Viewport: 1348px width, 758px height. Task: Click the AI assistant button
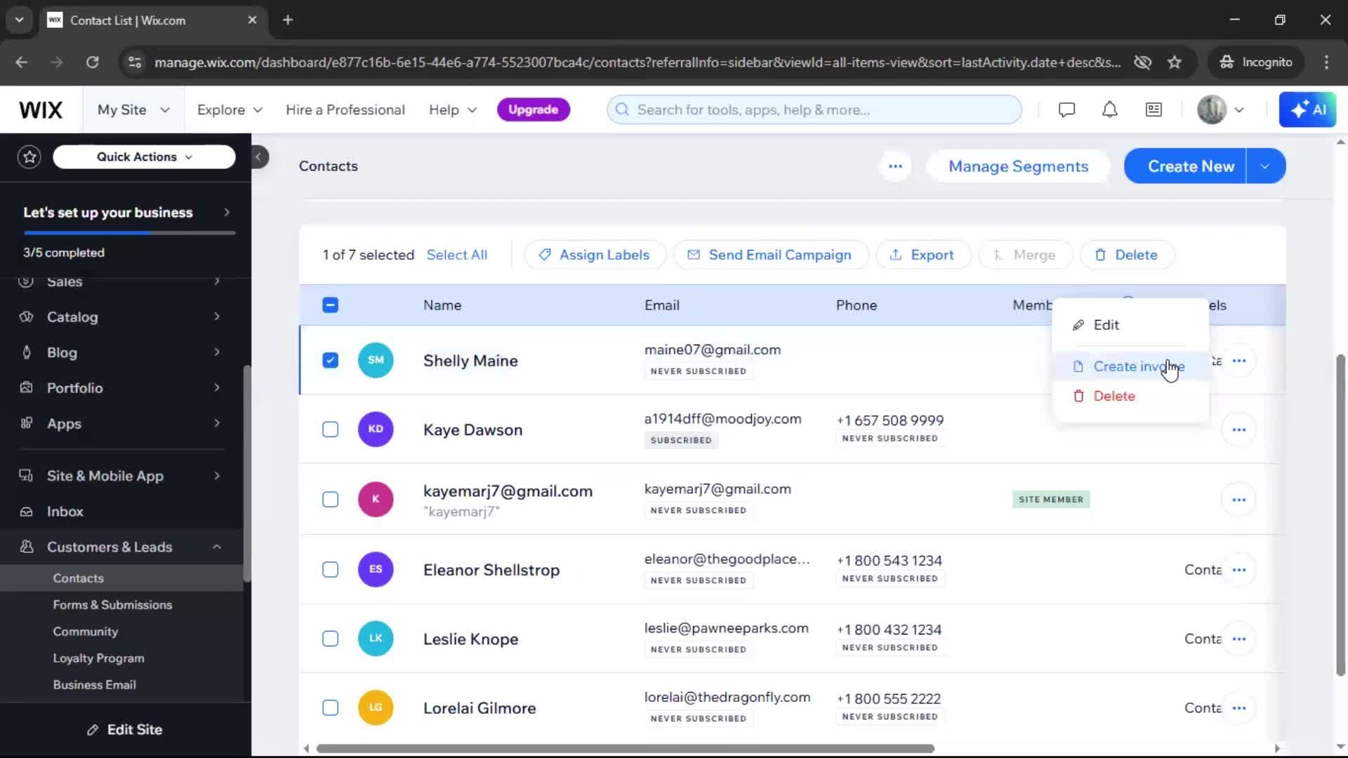click(x=1307, y=110)
